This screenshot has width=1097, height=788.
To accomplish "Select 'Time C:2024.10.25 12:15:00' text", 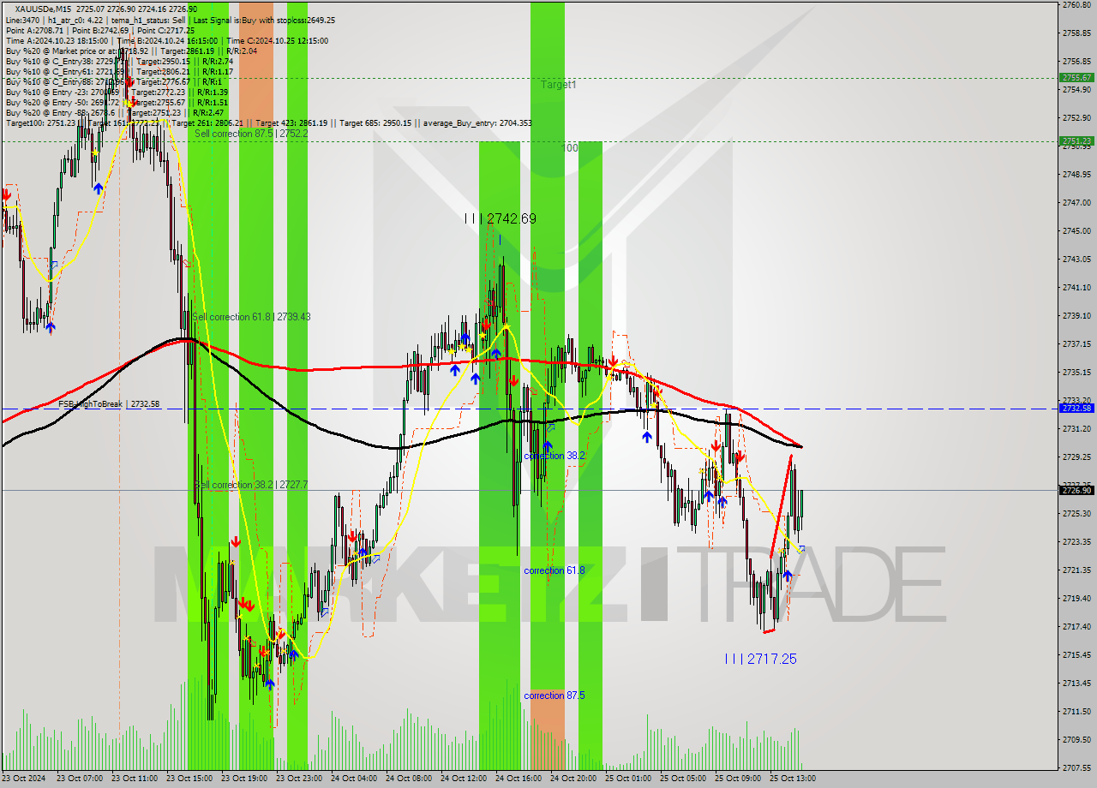I will coord(279,40).
